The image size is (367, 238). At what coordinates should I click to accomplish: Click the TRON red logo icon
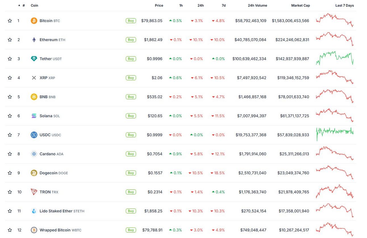(34, 192)
